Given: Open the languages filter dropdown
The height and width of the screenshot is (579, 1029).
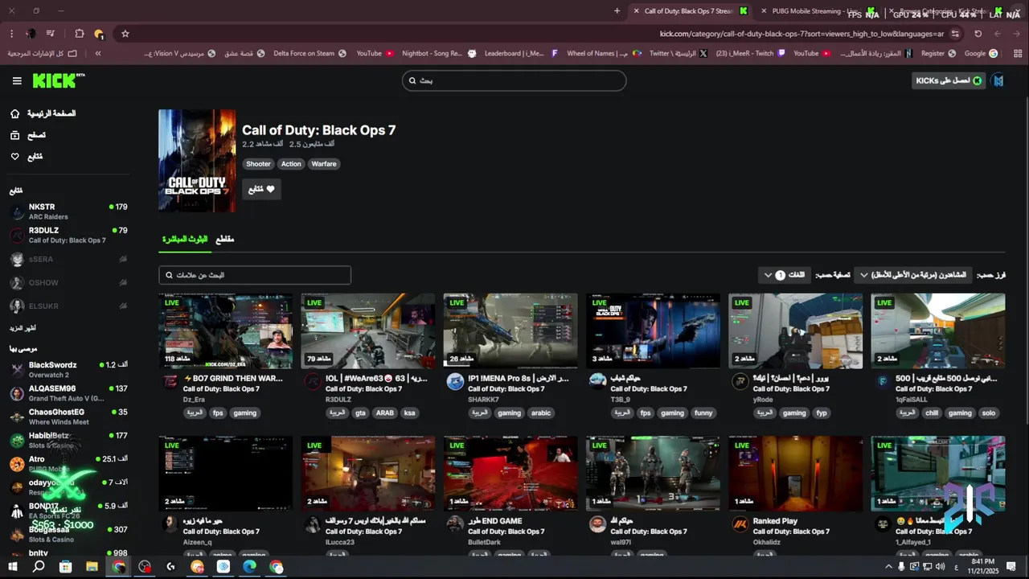Looking at the screenshot, I should pyautogui.click(x=785, y=275).
